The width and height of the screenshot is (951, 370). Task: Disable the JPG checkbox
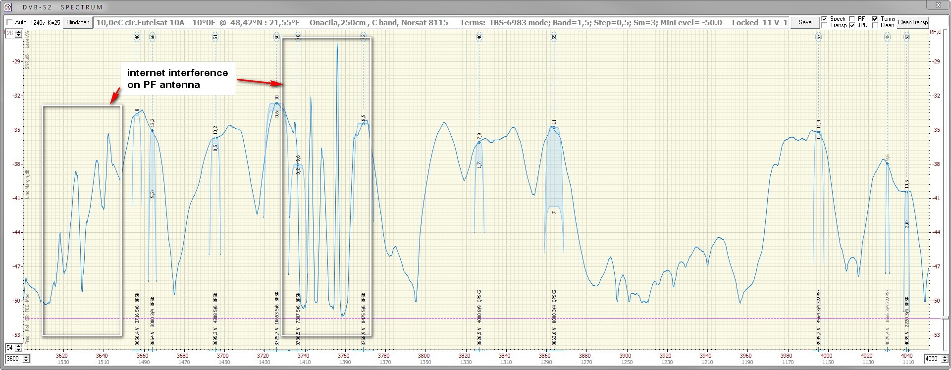click(852, 25)
